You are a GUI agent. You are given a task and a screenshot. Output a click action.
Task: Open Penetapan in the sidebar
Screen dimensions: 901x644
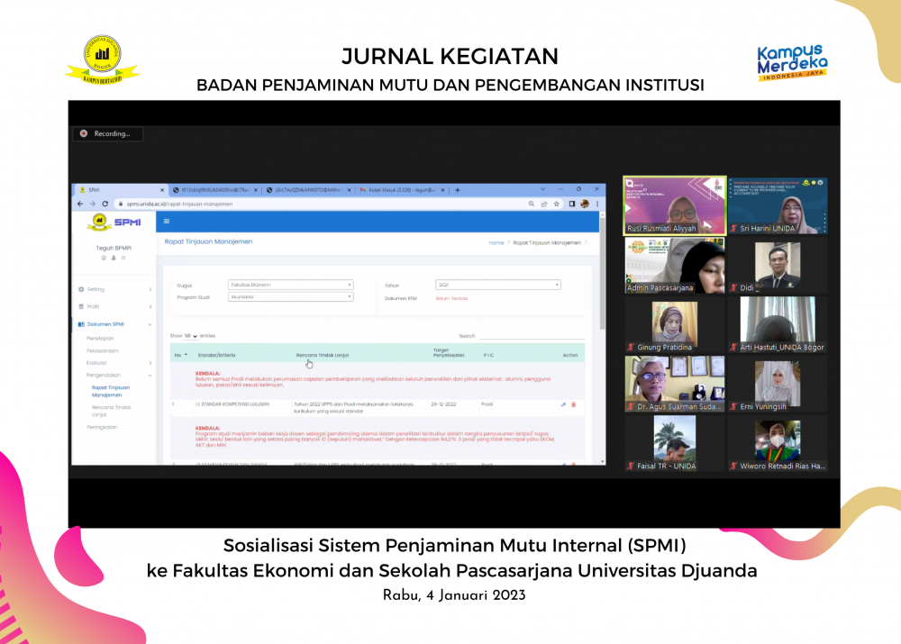pyautogui.click(x=100, y=339)
